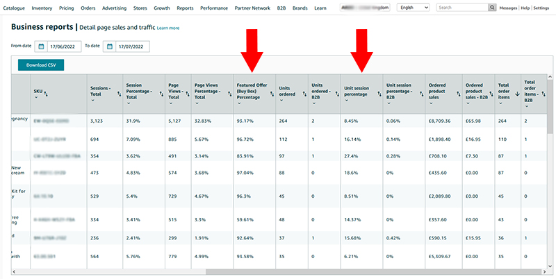Click the vertical scrollbar thumb
Viewport: 556px width, 279px height.
click(x=550, y=106)
